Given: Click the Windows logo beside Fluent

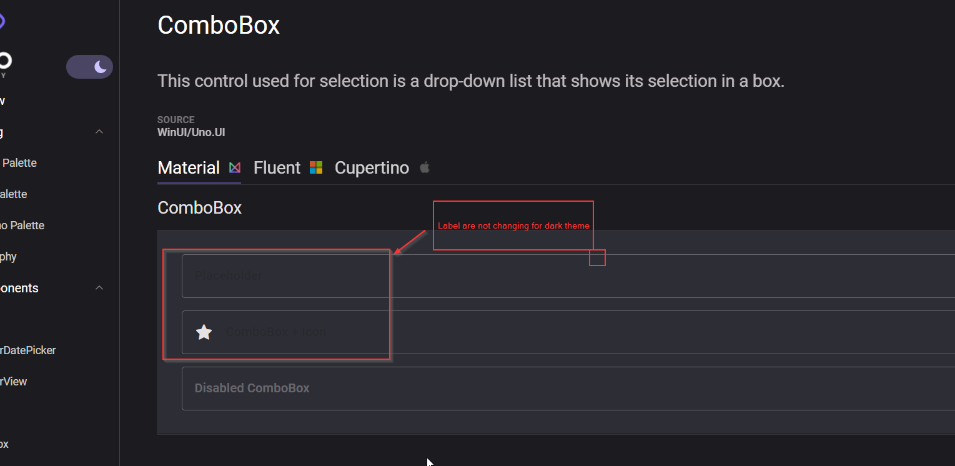Looking at the screenshot, I should point(315,167).
